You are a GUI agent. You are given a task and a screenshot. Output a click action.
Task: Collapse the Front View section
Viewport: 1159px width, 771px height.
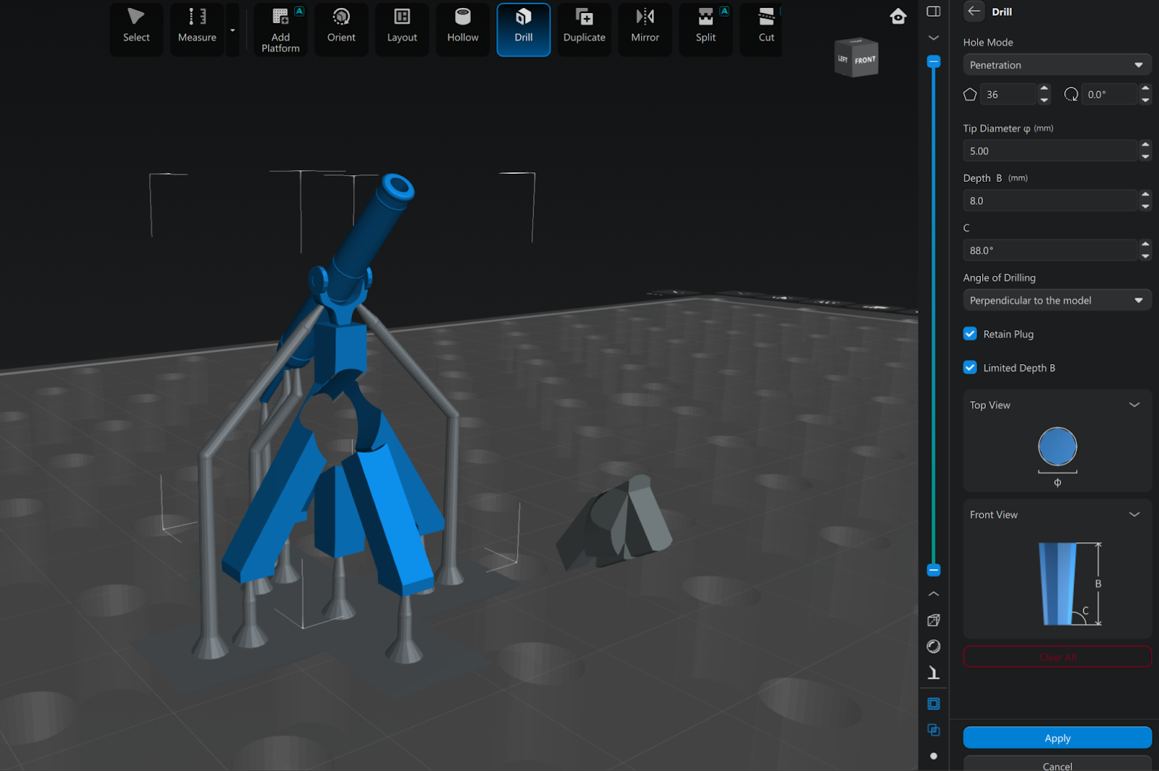(1134, 515)
